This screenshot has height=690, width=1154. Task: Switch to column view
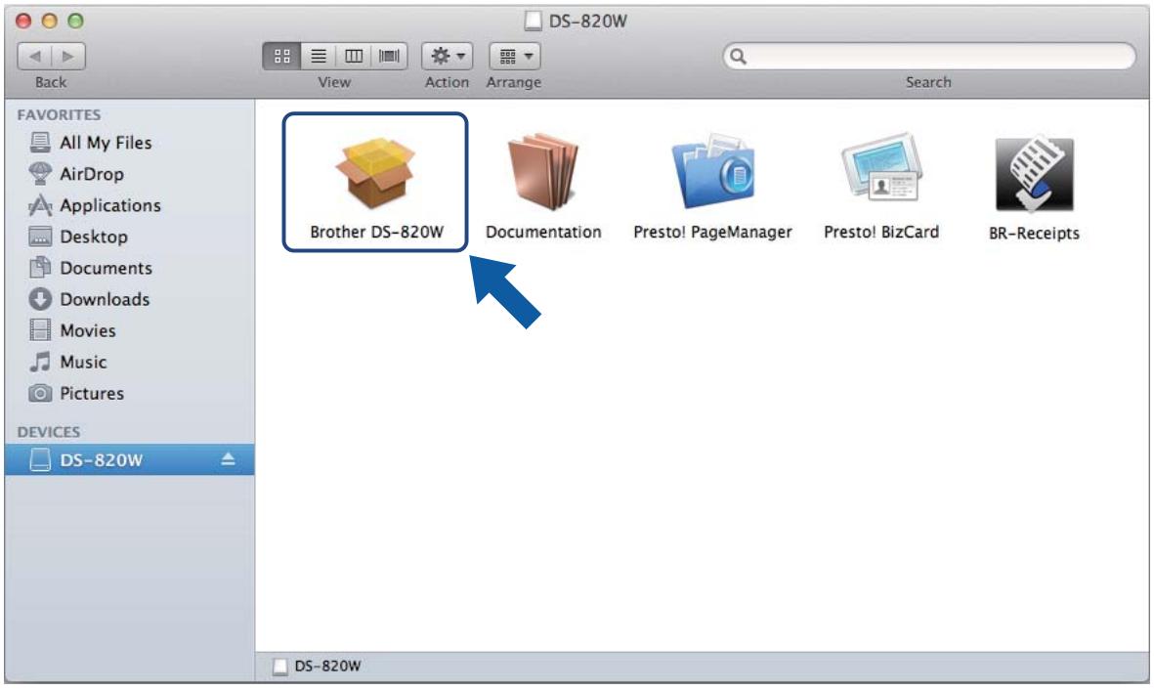[354, 56]
